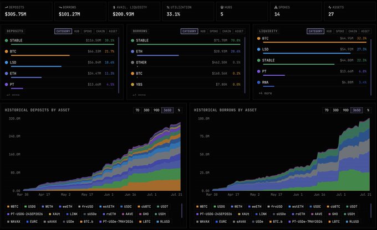Viewport: 377px width, 230px height.
Task: Switch Borrows panel to SPOKE view
Action: [214, 31]
